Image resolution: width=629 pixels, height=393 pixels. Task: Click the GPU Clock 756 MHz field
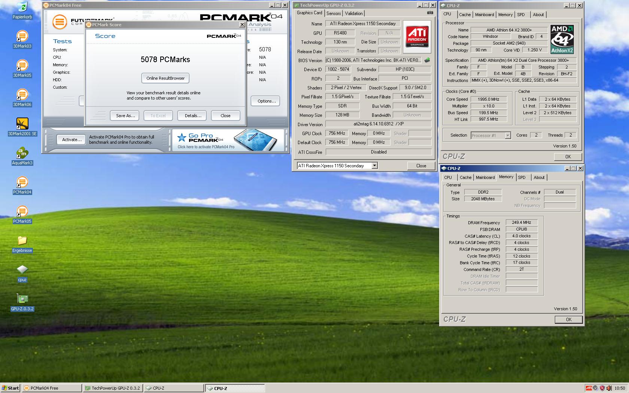point(337,133)
